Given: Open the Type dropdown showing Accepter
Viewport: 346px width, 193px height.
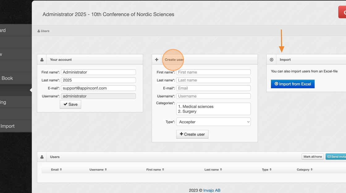Looking at the screenshot, I should point(213,122).
